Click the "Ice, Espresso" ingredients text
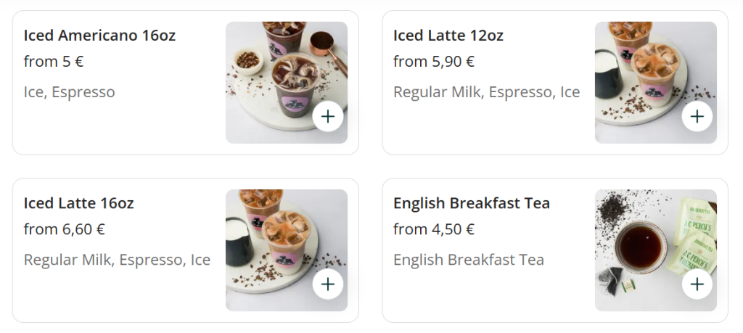 point(69,92)
